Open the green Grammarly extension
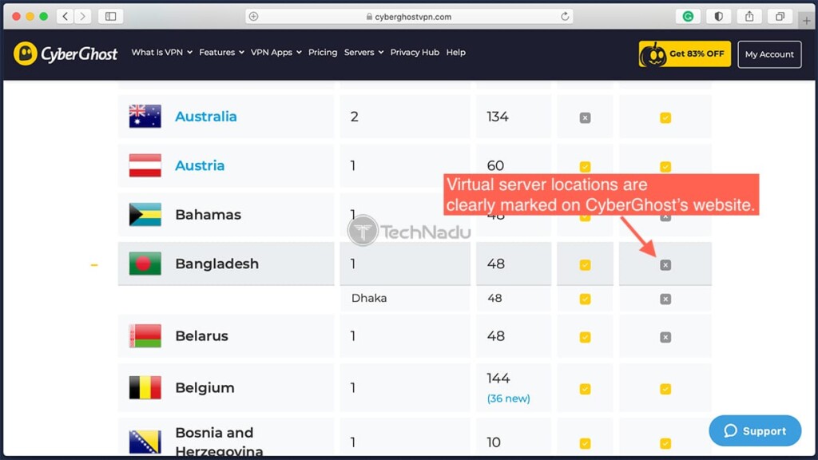The image size is (818, 460). click(688, 17)
